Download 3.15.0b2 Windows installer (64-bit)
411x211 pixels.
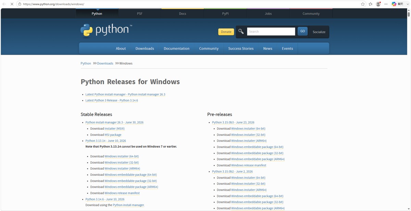[x=248, y=178]
